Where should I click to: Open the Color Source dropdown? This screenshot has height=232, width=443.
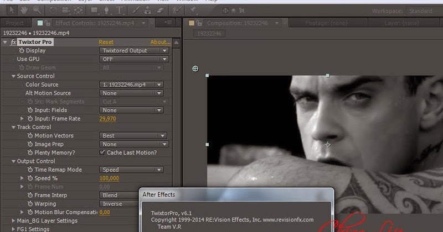point(131,85)
